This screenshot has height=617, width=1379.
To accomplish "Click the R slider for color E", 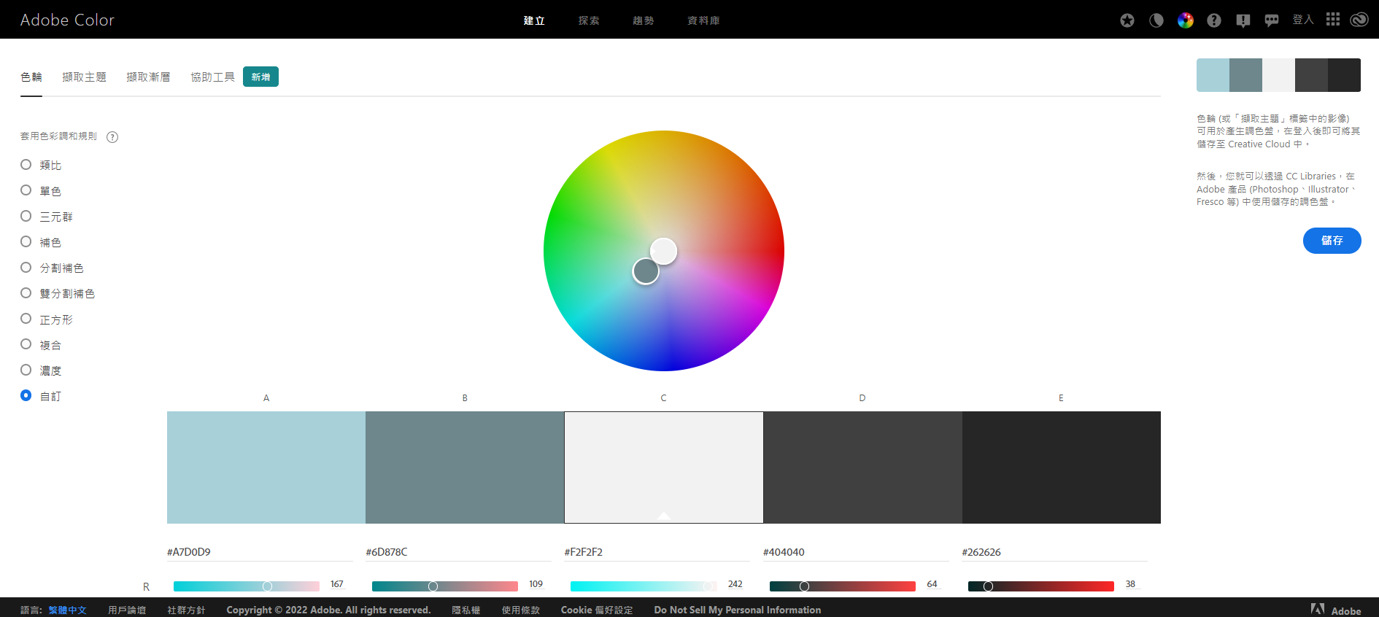I will point(1041,586).
